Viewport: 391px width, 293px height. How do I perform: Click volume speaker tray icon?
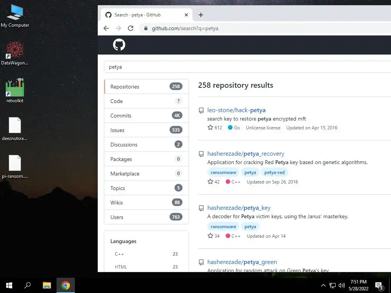tap(342, 285)
